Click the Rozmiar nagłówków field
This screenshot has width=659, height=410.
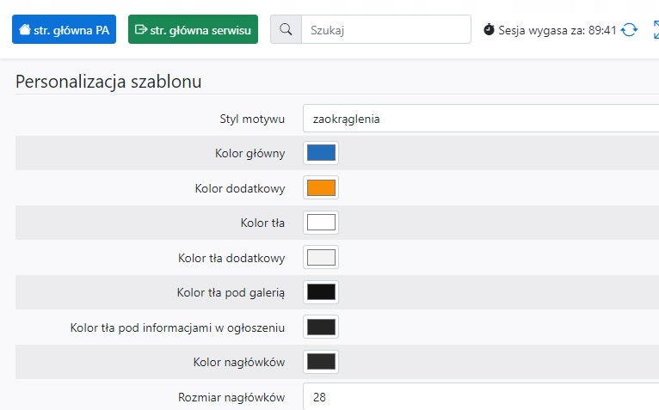tap(480, 397)
